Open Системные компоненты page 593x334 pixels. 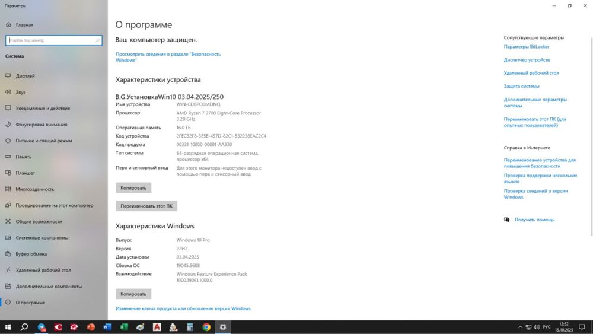[x=42, y=237]
